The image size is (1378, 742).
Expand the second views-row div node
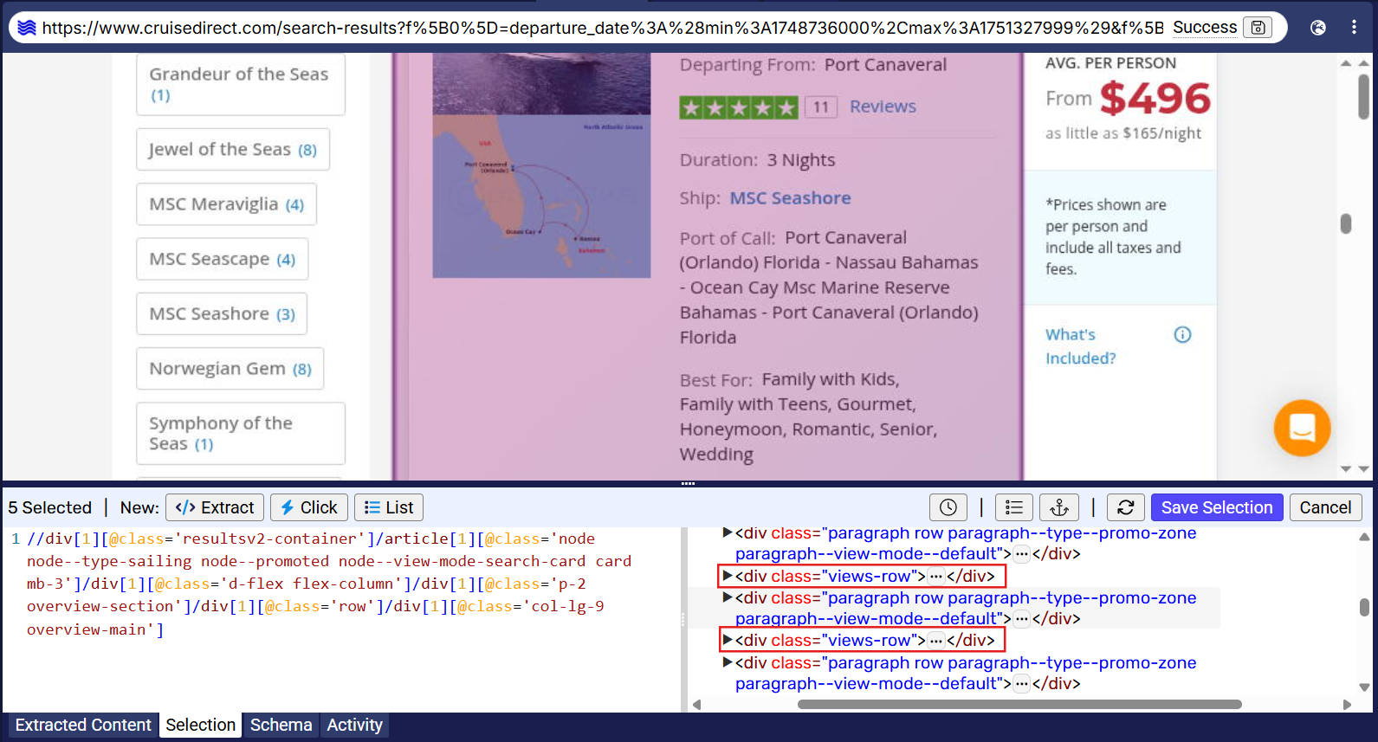click(x=728, y=640)
